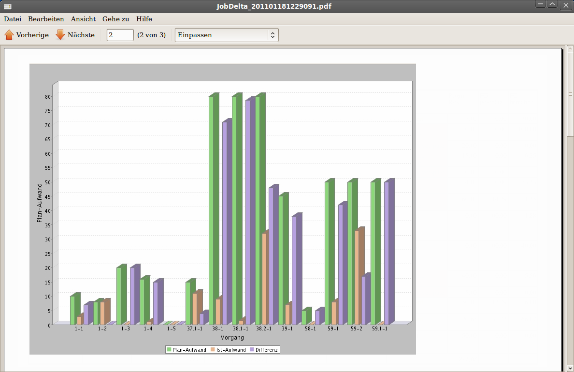Open the Bearbeiten menu

tap(46, 19)
